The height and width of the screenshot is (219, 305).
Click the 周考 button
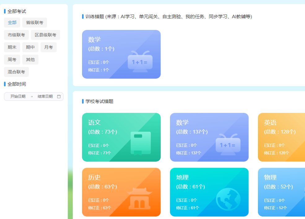[12, 60]
